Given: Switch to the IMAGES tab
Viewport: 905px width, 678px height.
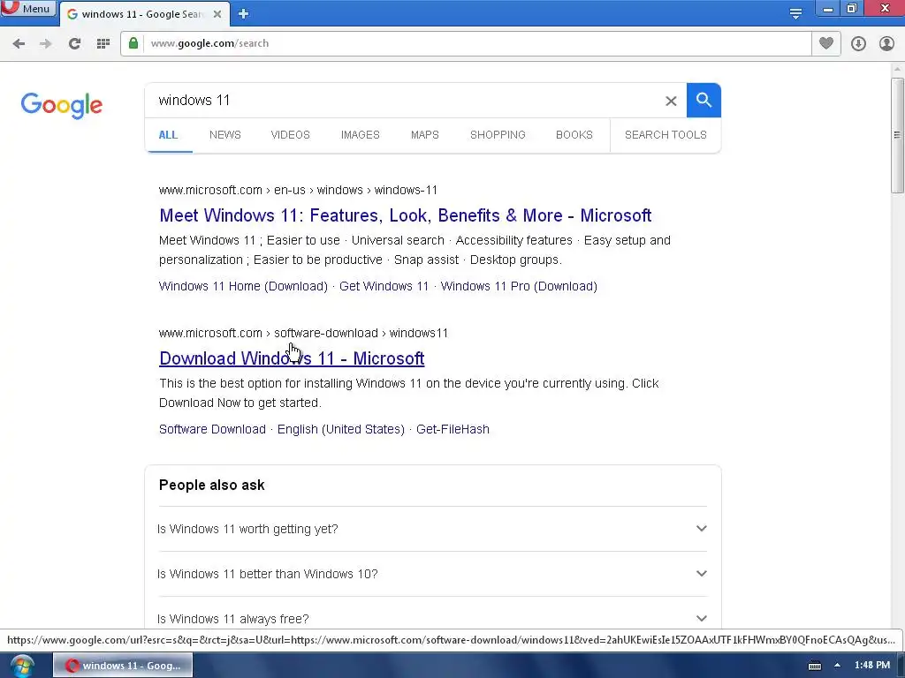Looking at the screenshot, I should tap(361, 135).
